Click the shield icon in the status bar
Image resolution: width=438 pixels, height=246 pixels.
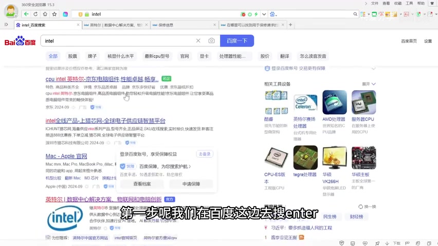[x=342, y=243]
